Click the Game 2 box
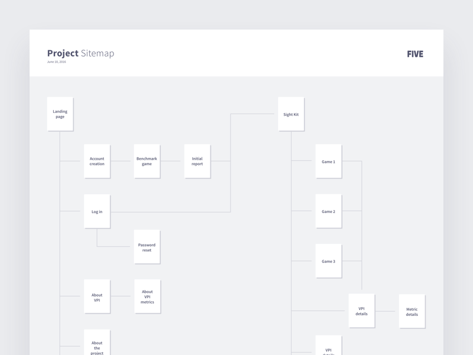The width and height of the screenshot is (473, 355). click(329, 211)
